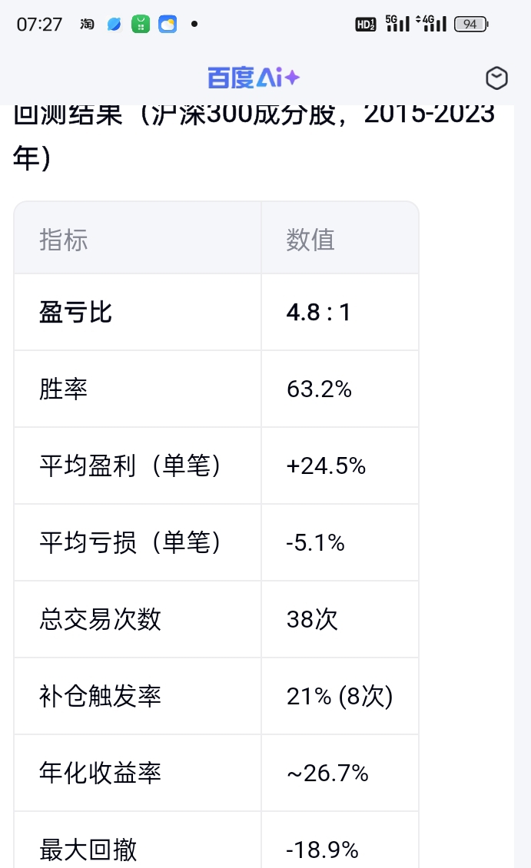
Task: Tap the battery indicator showing 94
Action: (471, 25)
